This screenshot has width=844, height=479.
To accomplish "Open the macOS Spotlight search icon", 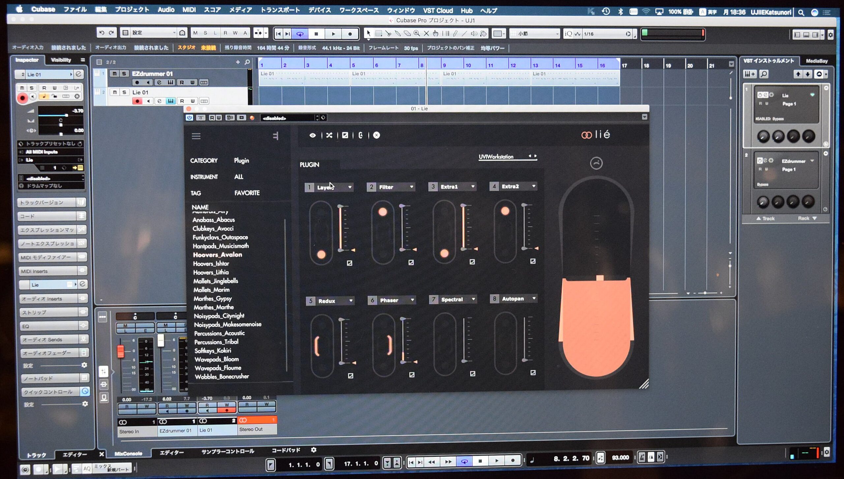I will pos(801,13).
